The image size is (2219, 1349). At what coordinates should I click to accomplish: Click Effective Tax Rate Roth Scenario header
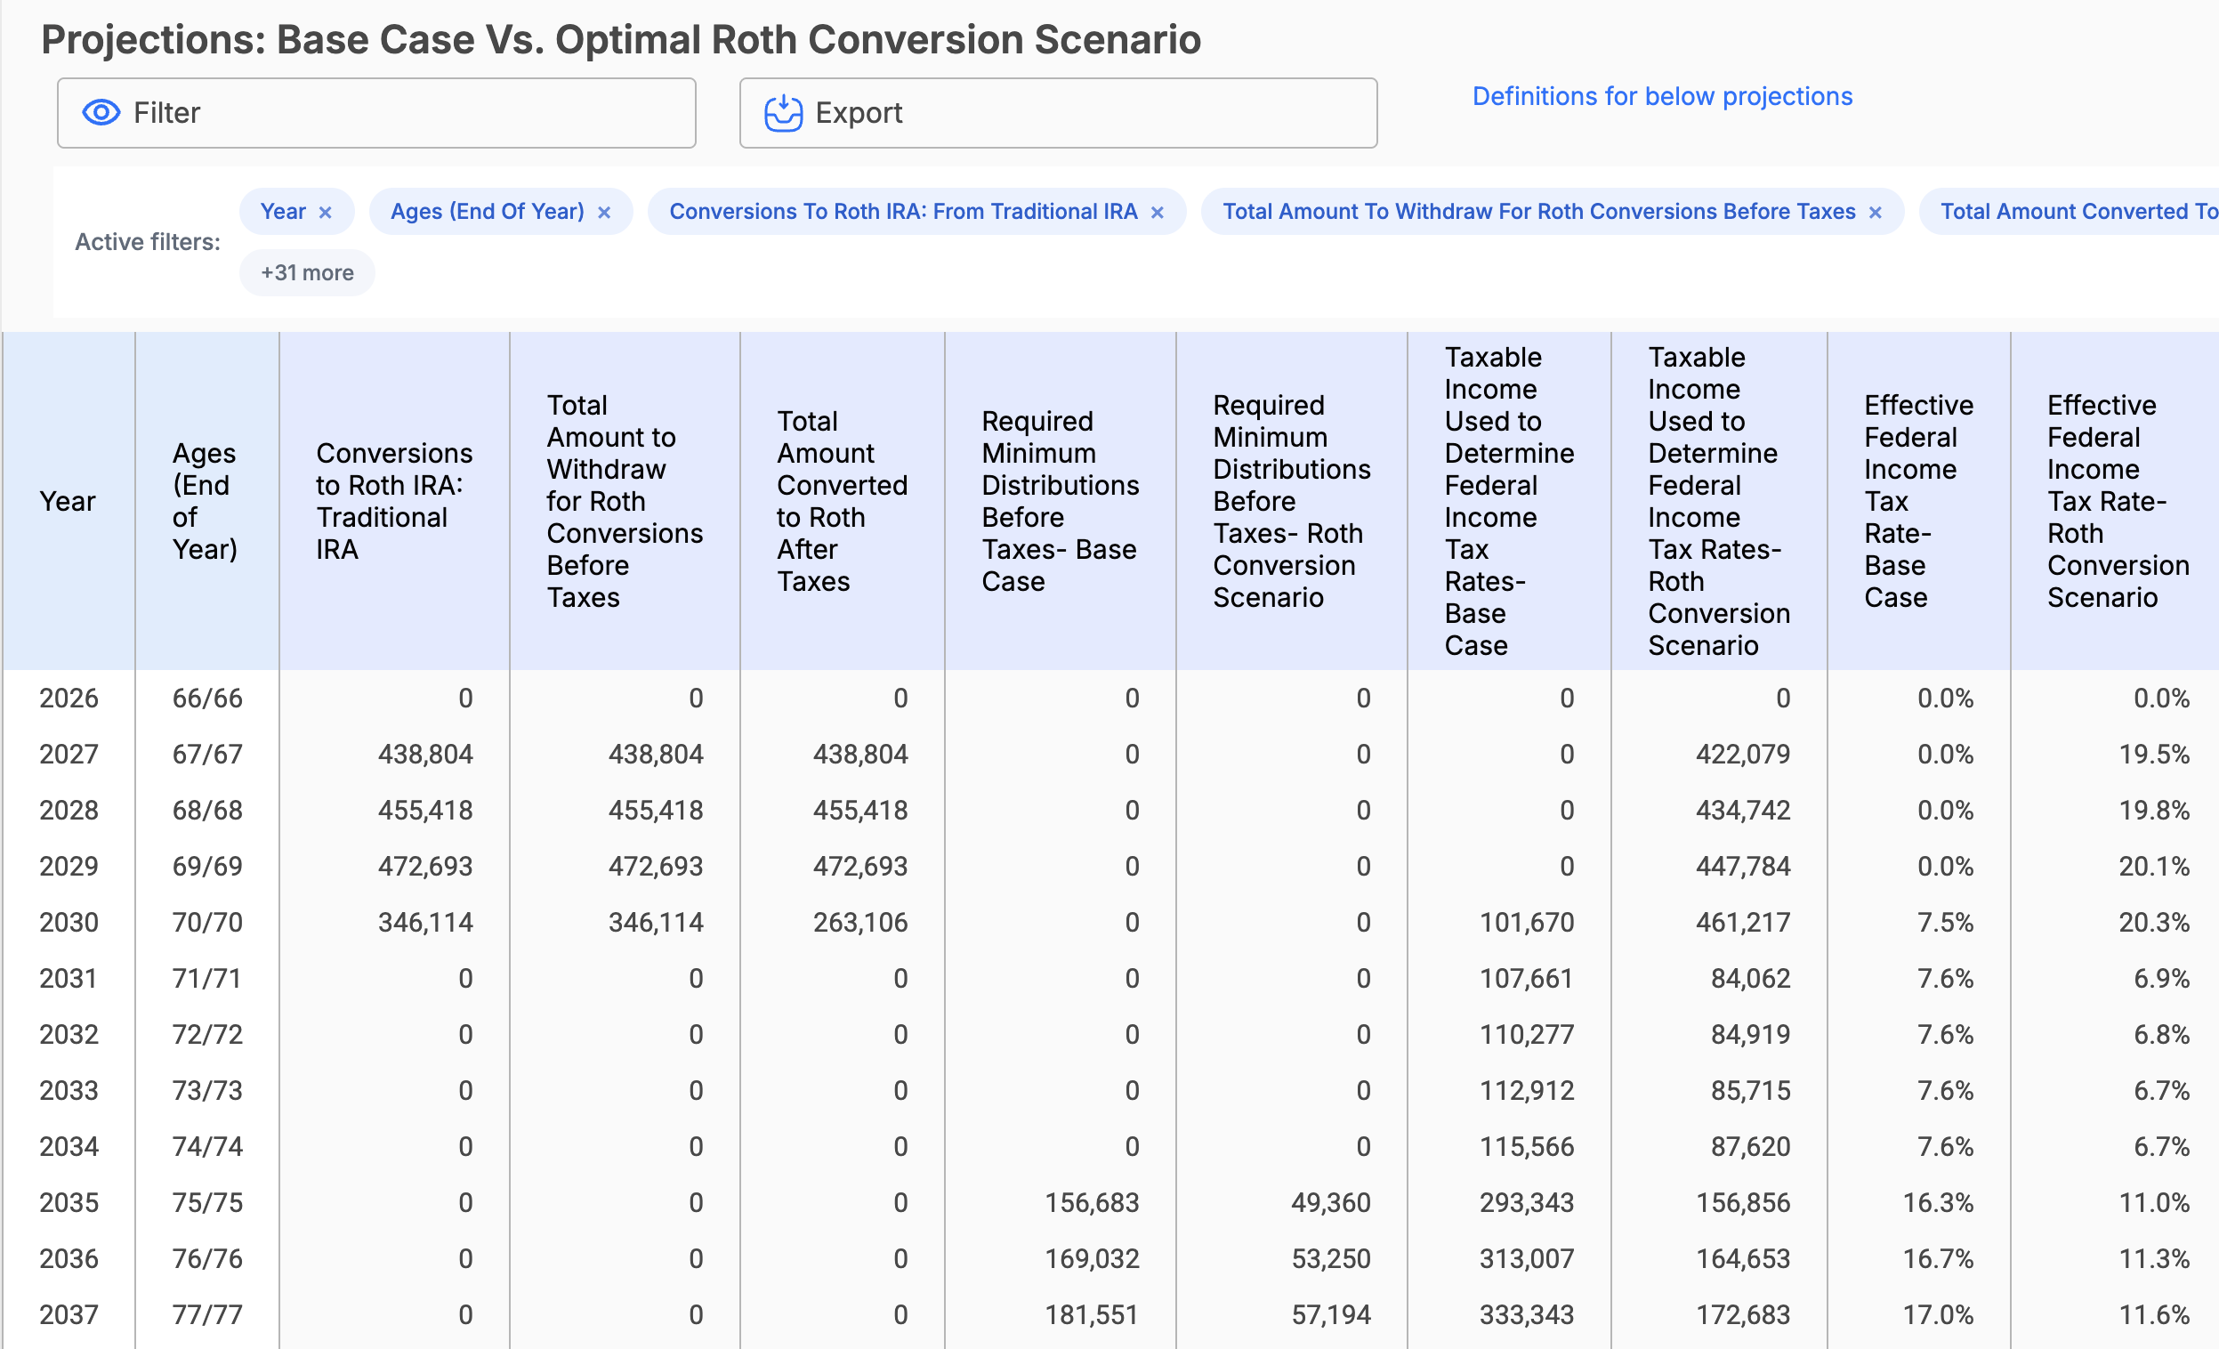[2115, 502]
